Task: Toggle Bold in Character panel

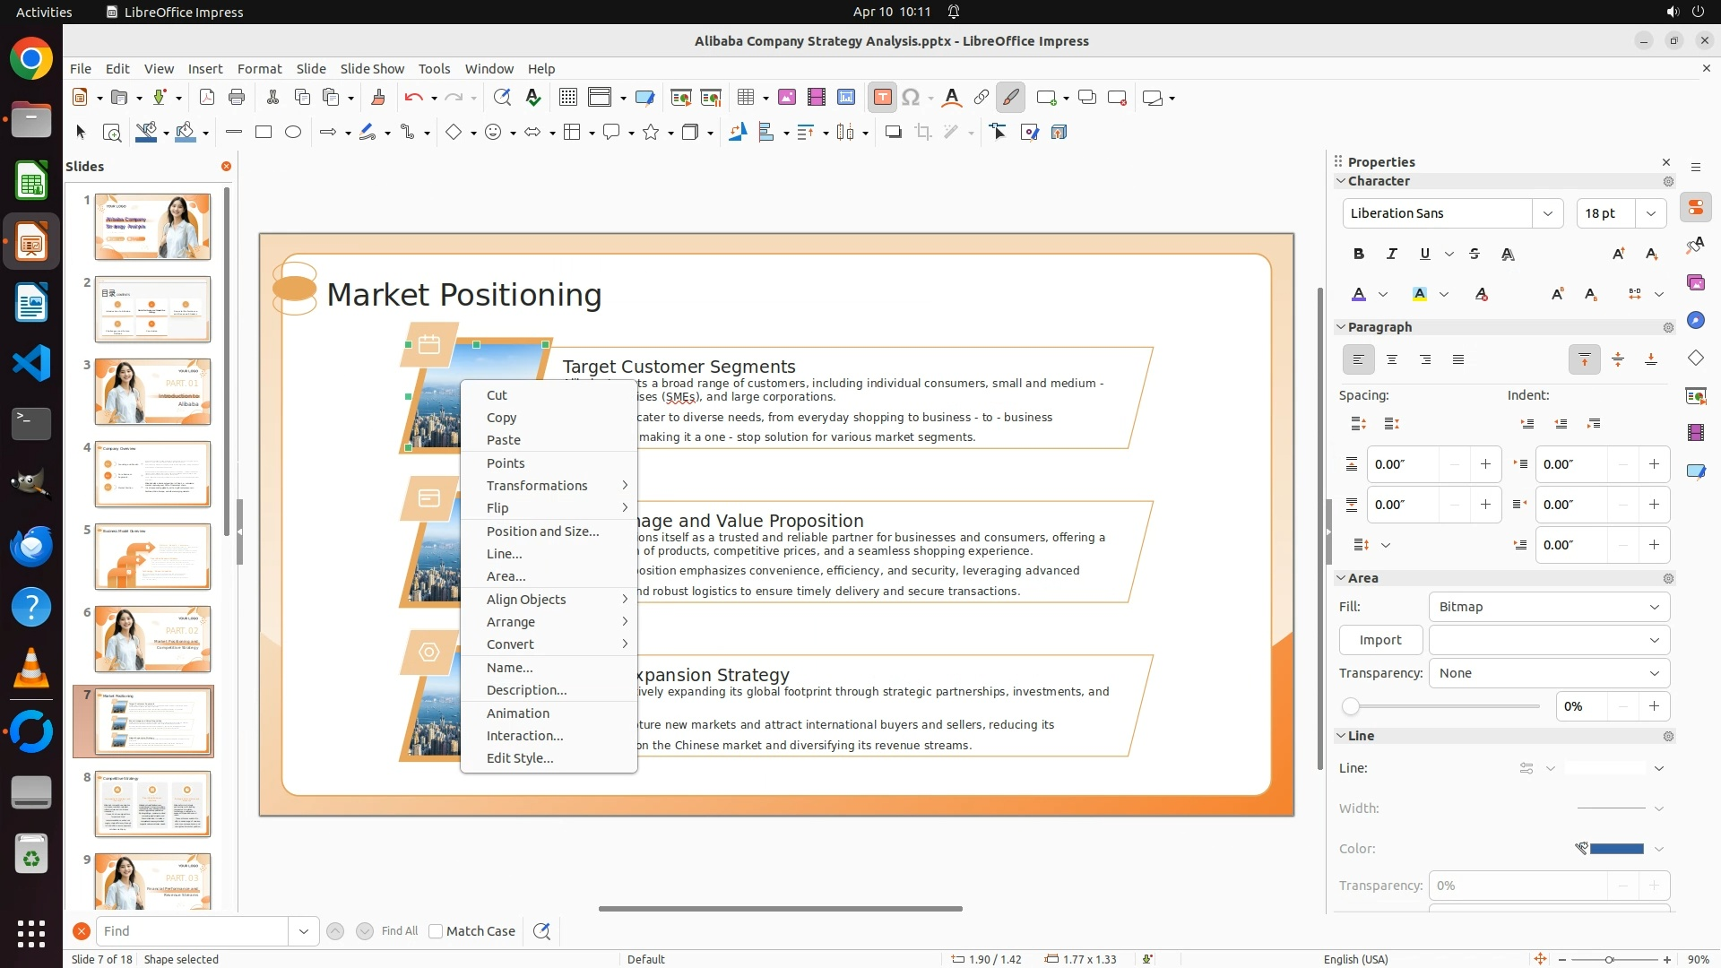Action: pyautogui.click(x=1359, y=255)
